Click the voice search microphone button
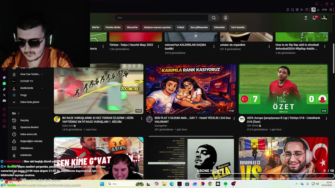The width and height of the screenshot is (335, 188). [226, 18]
